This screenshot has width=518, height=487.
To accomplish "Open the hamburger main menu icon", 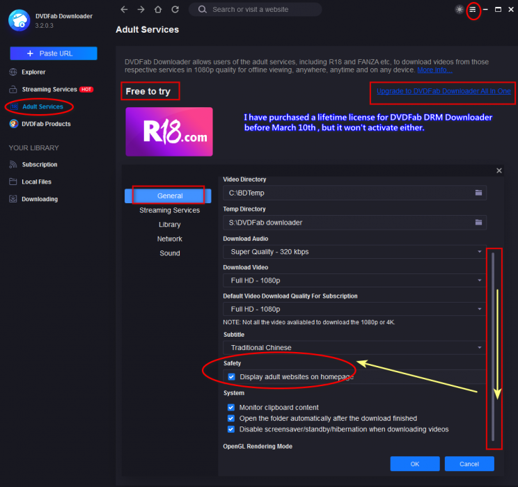I will coord(473,10).
